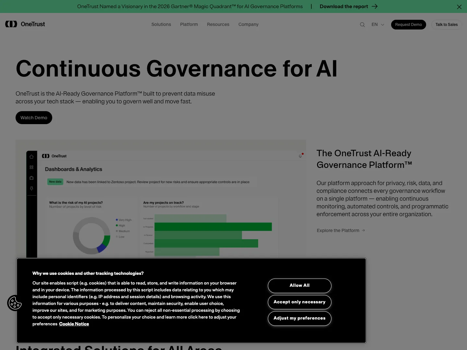Click the pin icon in dashboard sidebar
The height and width of the screenshot is (350, 467).
31,189
